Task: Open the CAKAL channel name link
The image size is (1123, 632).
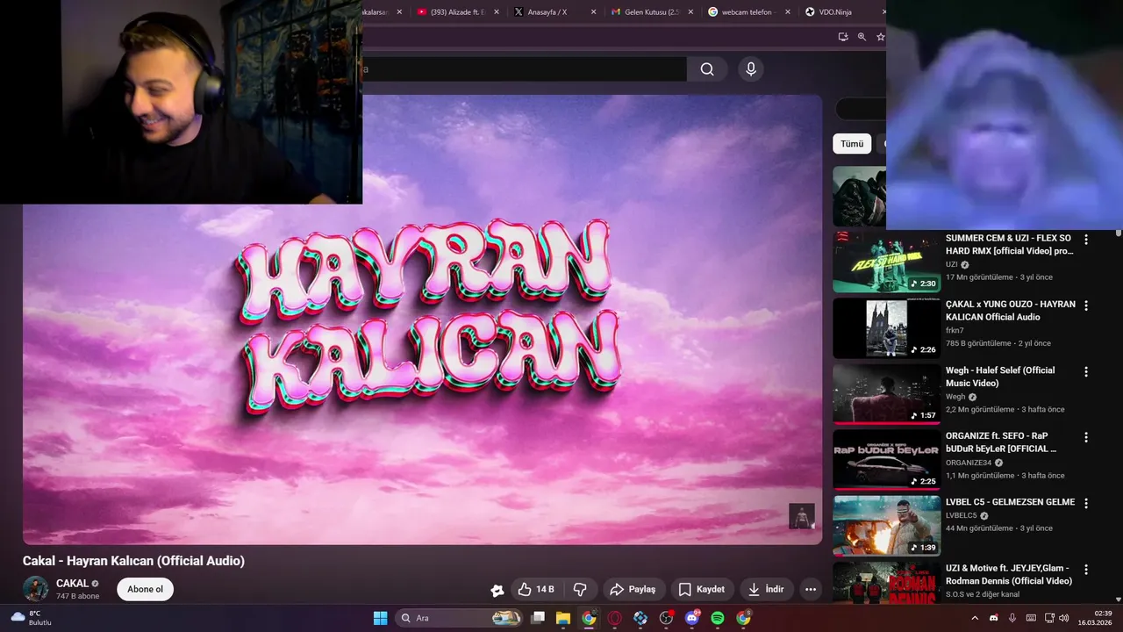Action: 72,583
